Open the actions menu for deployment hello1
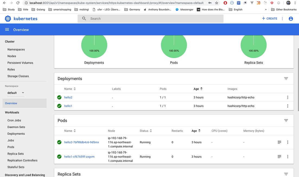The height and width of the screenshot is (177, 299). pos(288,106)
